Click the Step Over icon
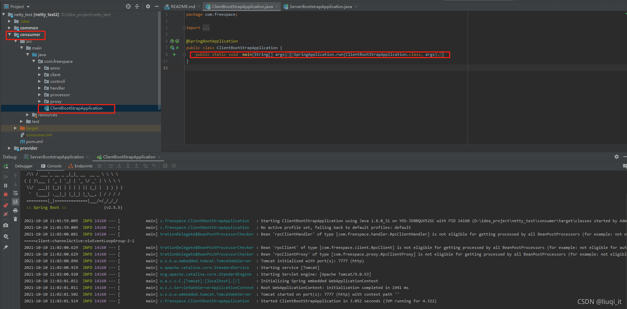 pos(111,166)
